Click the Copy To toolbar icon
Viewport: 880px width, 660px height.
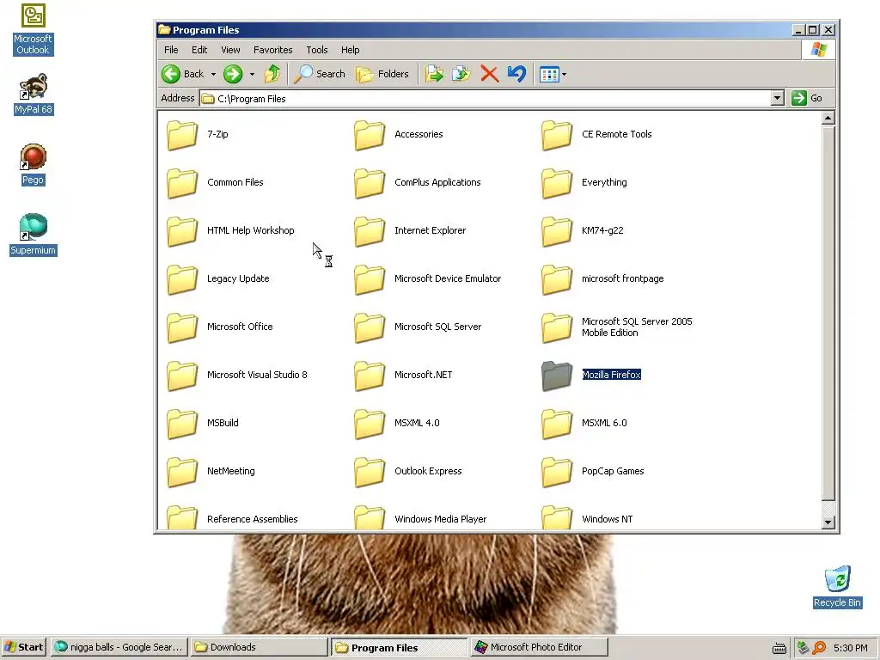461,74
